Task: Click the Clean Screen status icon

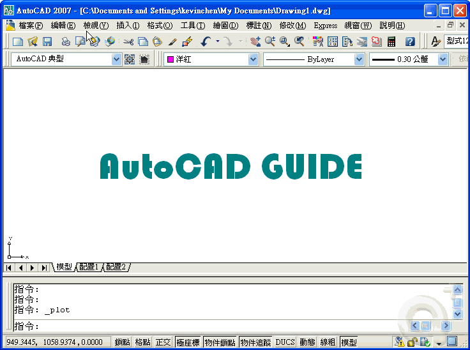Action: coord(452,341)
